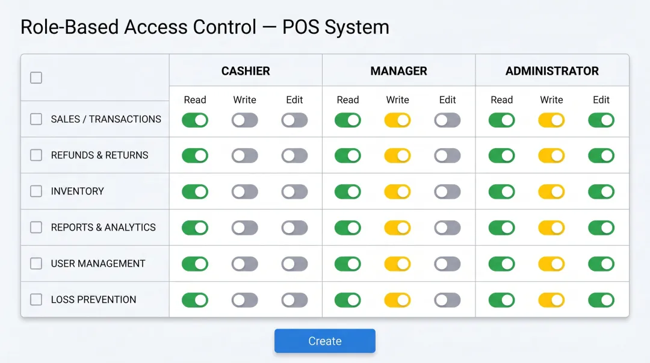Disable Administrator Edit access for Loss Prevention
This screenshot has height=363, width=650.
[x=601, y=299]
